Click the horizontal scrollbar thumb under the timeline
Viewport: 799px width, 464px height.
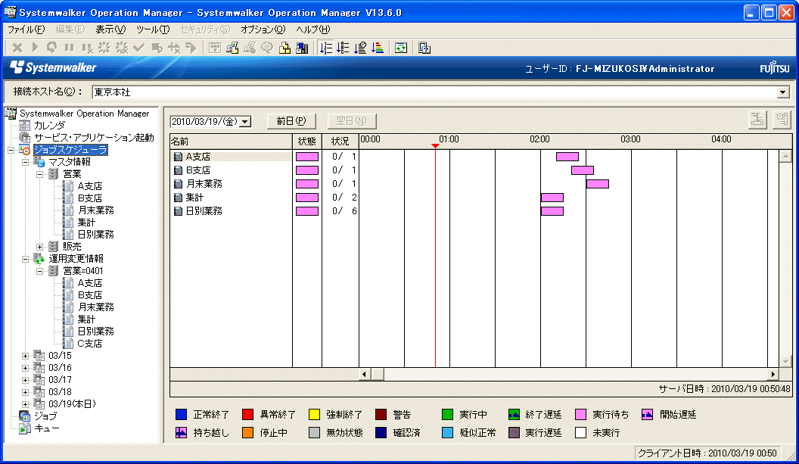pyautogui.click(x=378, y=374)
